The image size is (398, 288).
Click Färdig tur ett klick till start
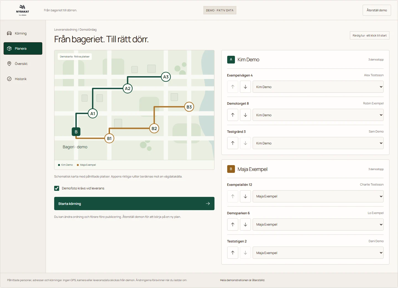coord(370,35)
